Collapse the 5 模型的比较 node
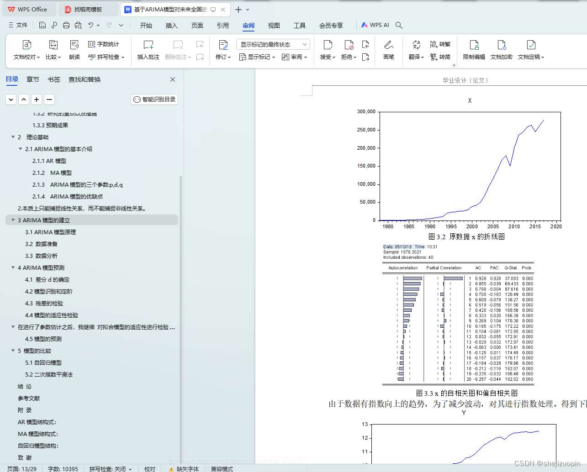 click(x=13, y=351)
